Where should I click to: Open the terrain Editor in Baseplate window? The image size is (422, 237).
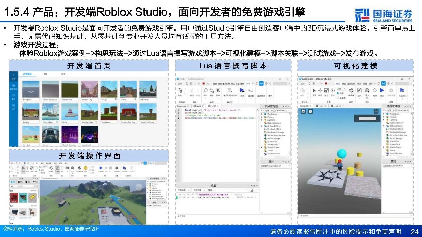(352, 90)
